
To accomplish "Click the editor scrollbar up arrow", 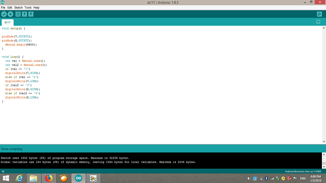I will click(x=324, y=28).
